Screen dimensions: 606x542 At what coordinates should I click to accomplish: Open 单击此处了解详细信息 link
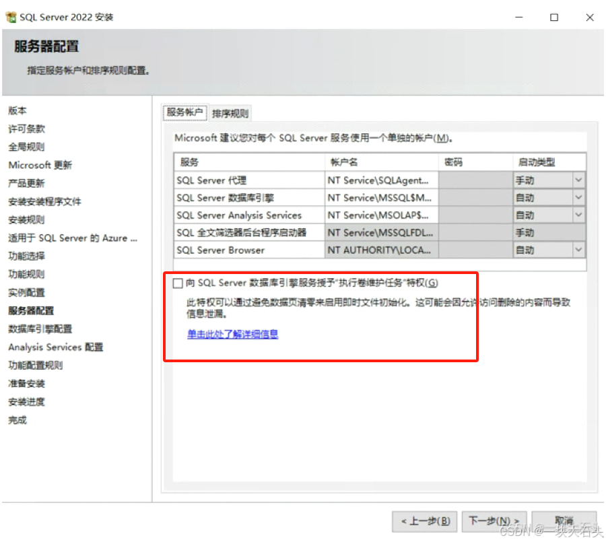click(x=233, y=334)
